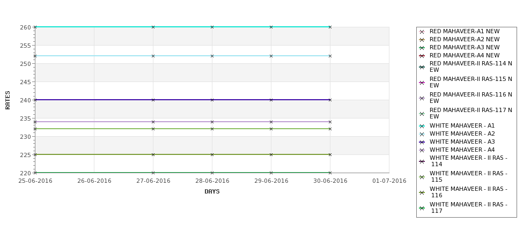
Task: Click the RED MAHAVEER-A1 NEW legend marker
Action: 422,32
